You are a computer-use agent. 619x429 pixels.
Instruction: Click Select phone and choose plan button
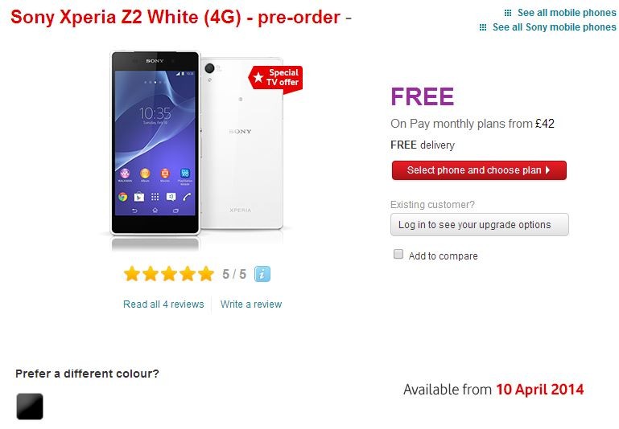(479, 170)
